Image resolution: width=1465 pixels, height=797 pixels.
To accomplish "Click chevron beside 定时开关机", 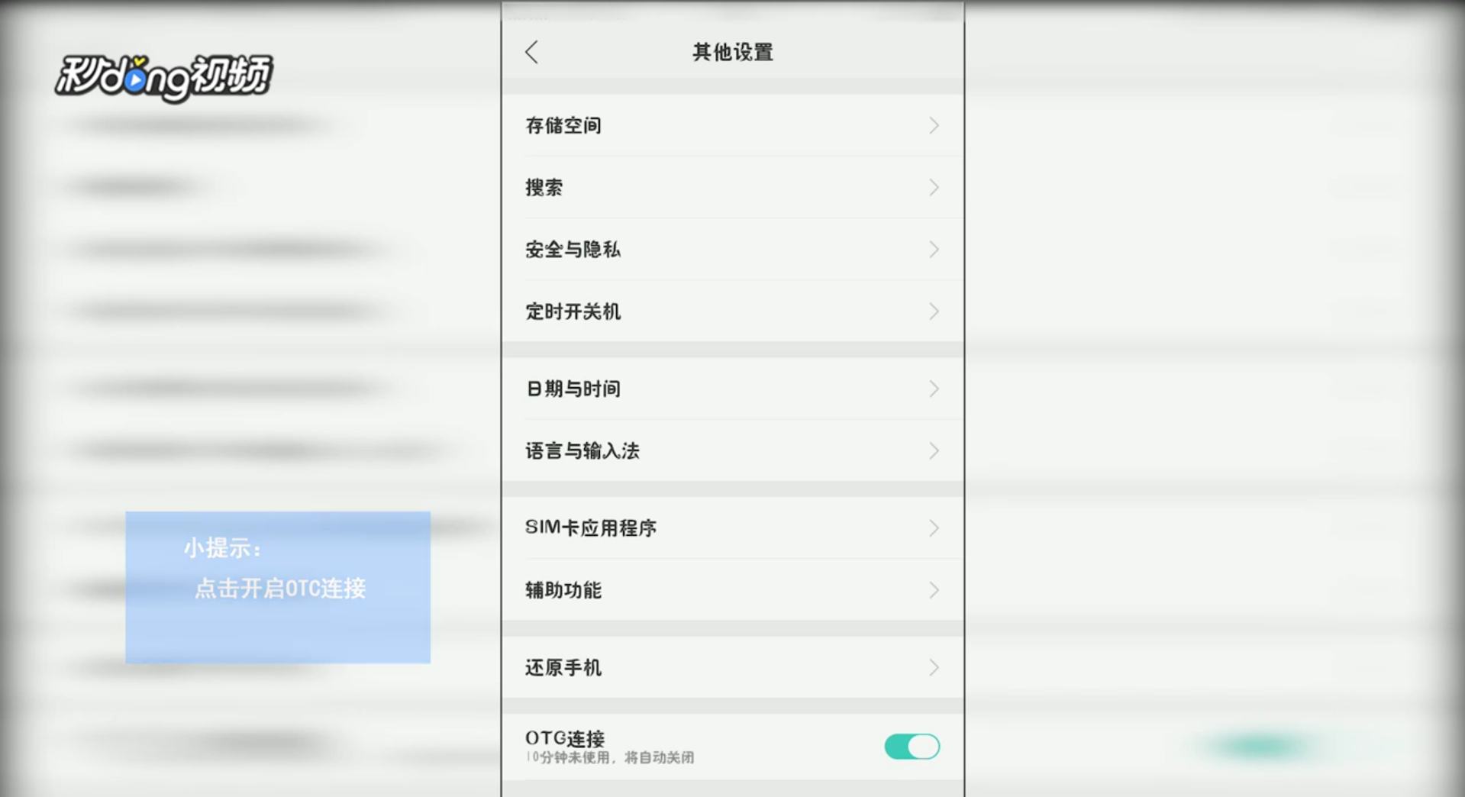I will point(934,311).
